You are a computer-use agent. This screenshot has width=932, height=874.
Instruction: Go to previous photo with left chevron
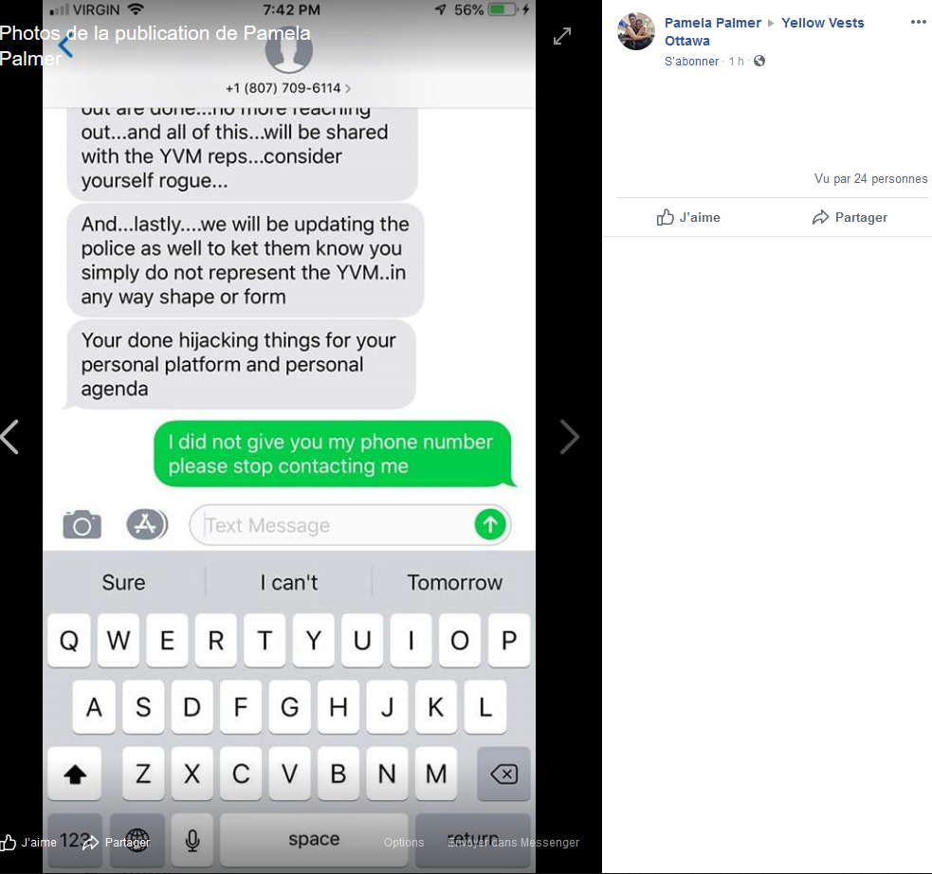10,437
